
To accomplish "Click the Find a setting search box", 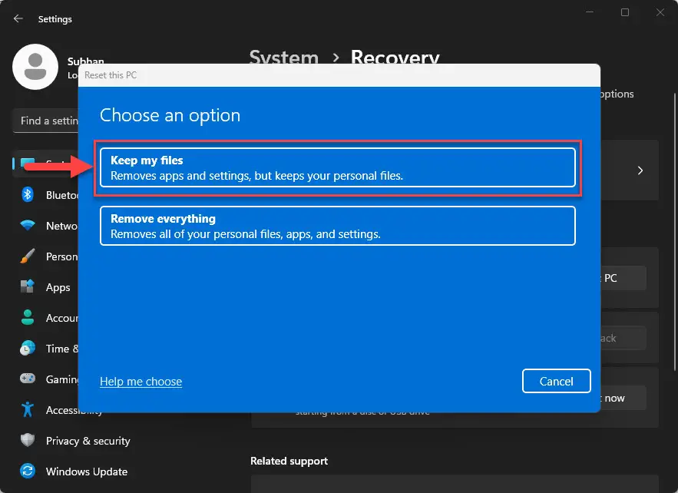I will tap(46, 121).
